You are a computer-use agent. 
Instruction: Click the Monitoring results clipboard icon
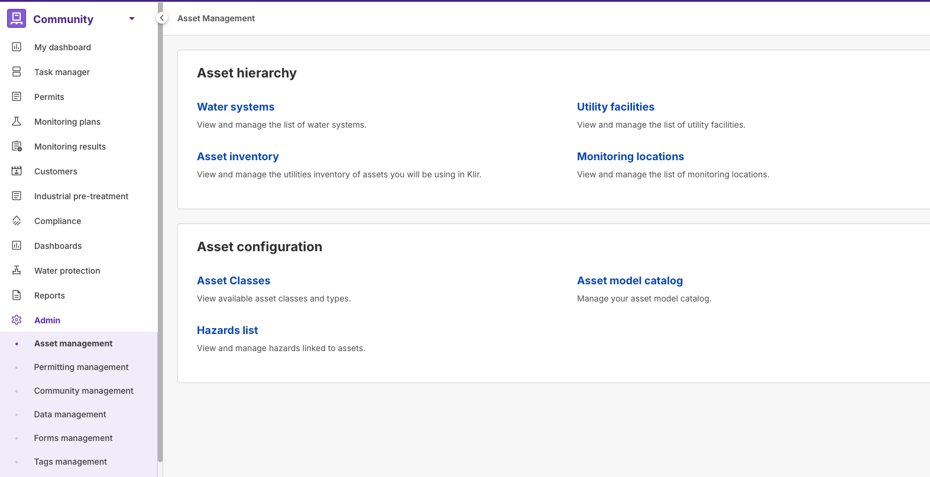[17, 146]
